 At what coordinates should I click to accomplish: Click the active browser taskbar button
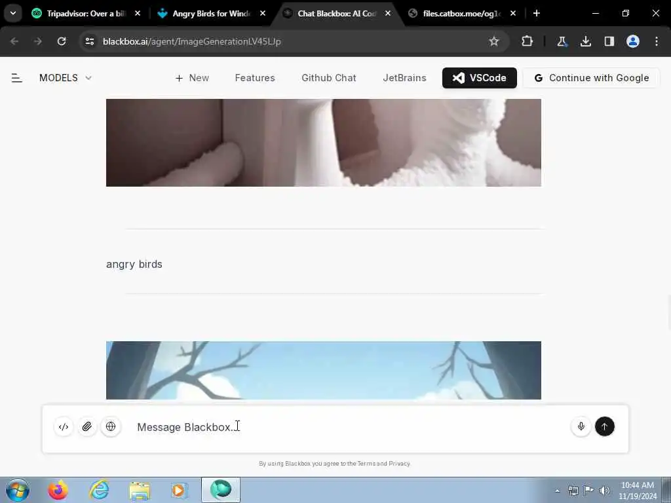coord(221,490)
